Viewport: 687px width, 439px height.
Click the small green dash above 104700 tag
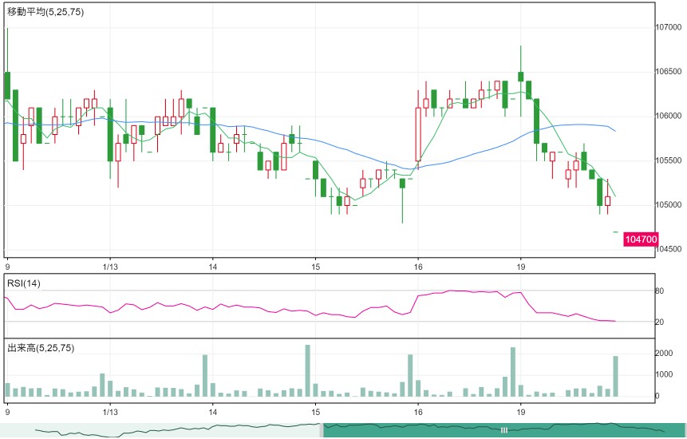[x=615, y=231]
